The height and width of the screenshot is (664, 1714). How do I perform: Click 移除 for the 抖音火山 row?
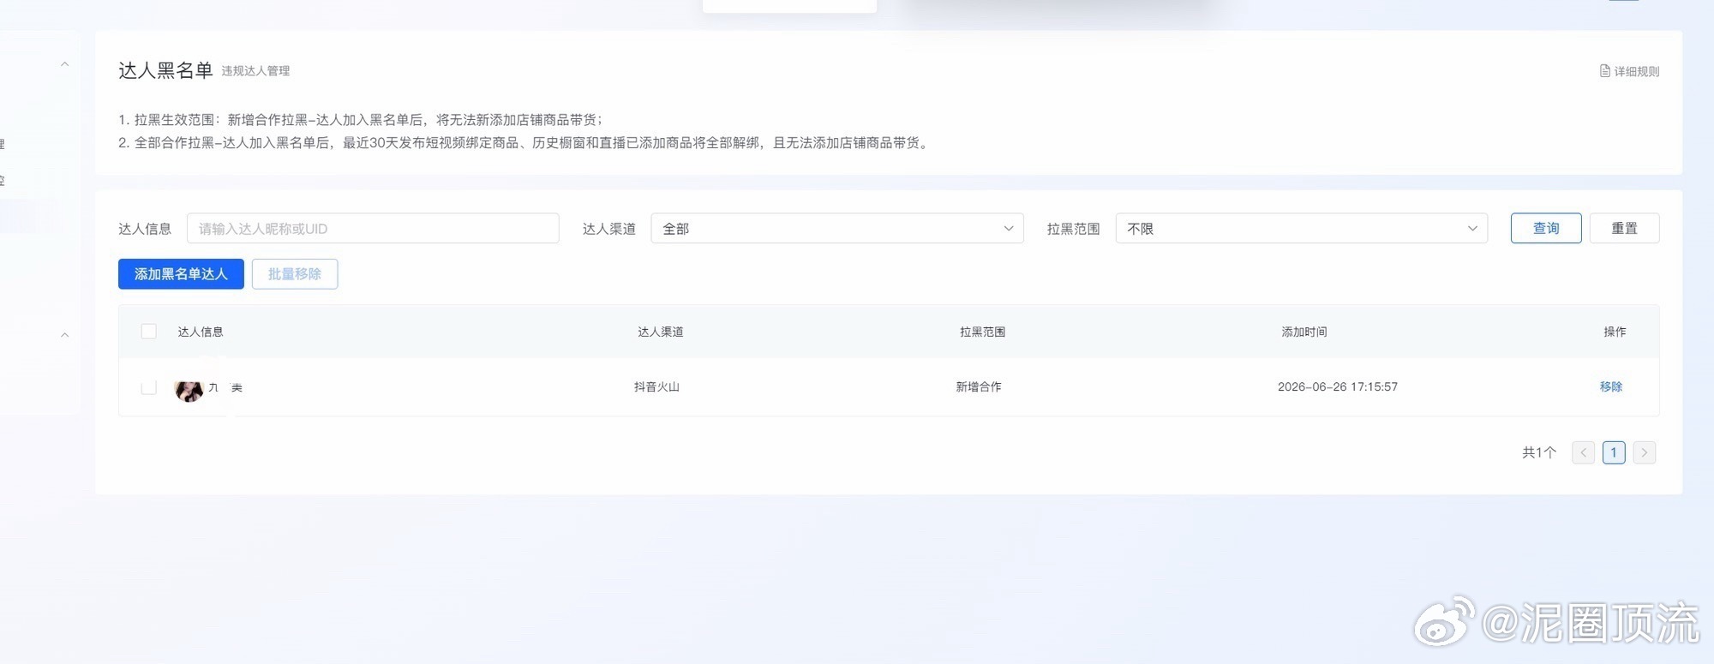click(x=1611, y=386)
